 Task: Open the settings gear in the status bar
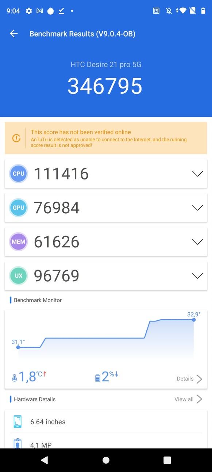[29, 11]
